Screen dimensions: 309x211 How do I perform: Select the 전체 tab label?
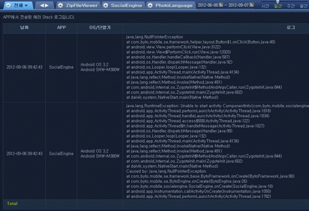(18, 5)
